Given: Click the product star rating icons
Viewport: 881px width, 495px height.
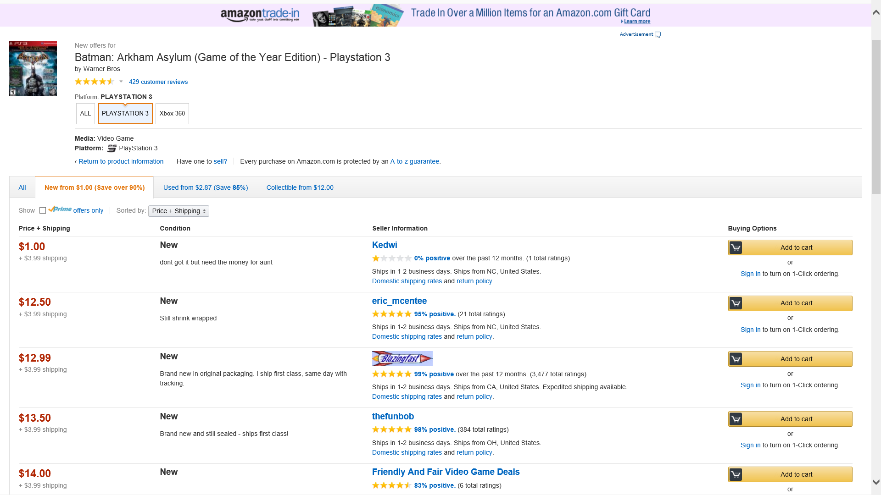Looking at the screenshot, I should point(95,82).
